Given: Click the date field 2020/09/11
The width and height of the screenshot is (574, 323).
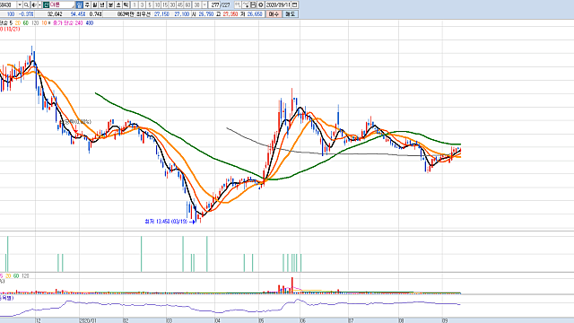Looking at the screenshot, I should coord(278,4).
